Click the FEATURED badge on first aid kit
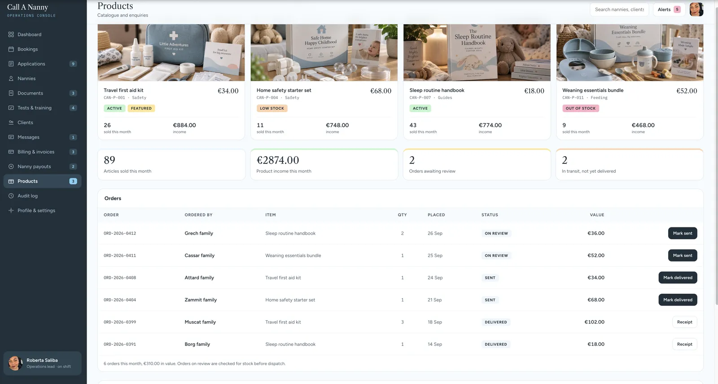This screenshot has height=384, width=718. (141, 109)
